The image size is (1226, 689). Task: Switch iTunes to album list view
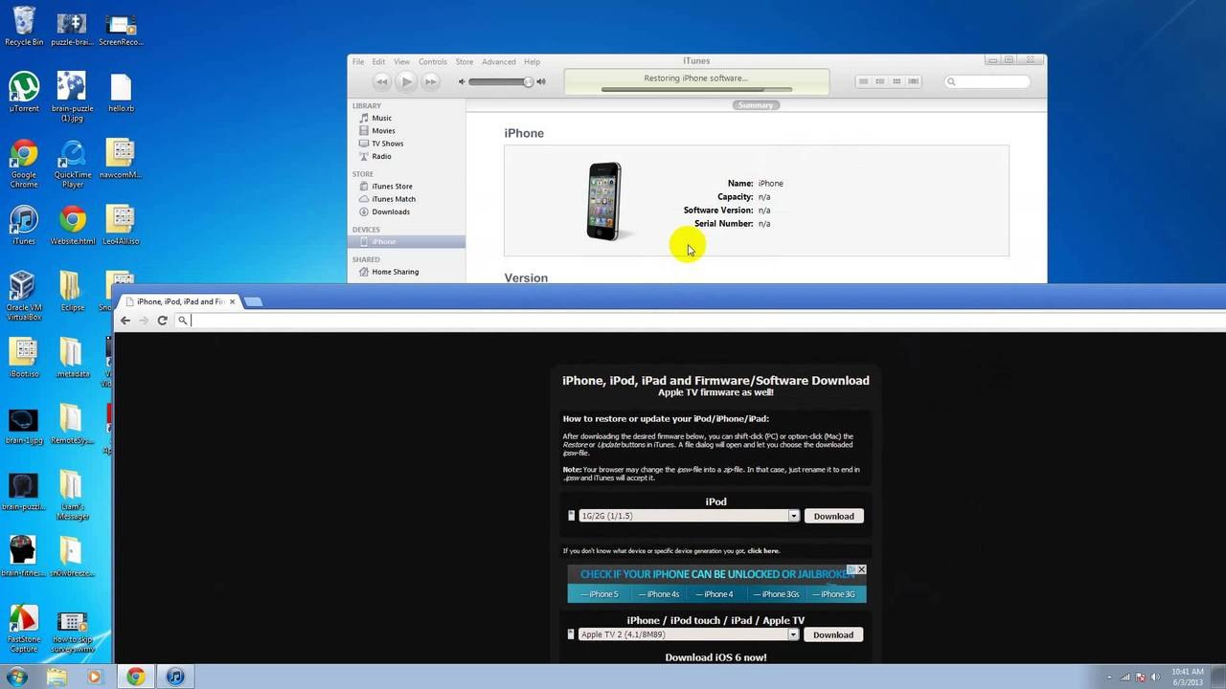point(879,82)
